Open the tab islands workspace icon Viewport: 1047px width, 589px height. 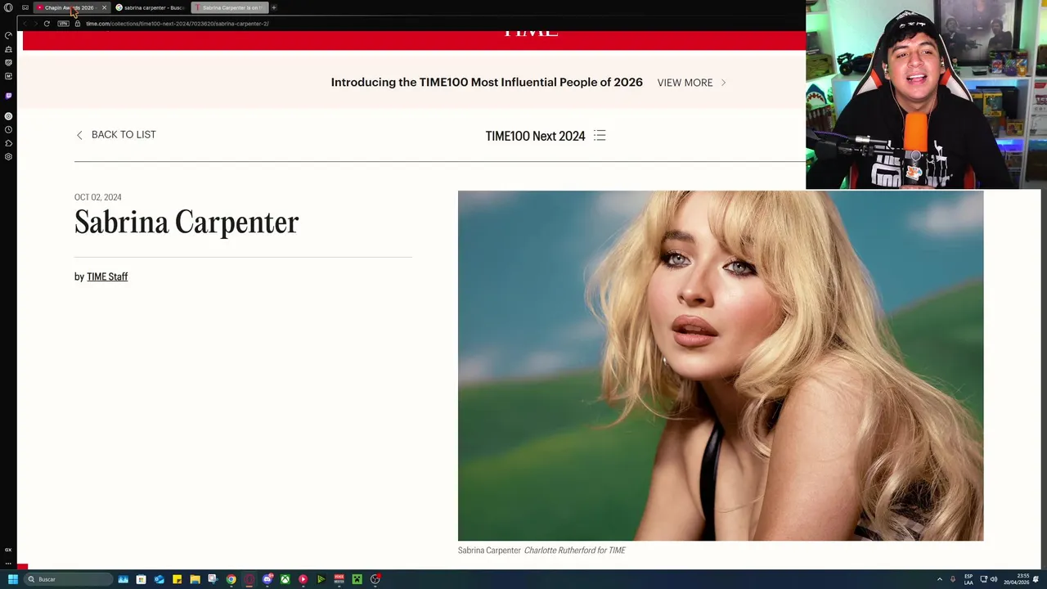25,7
